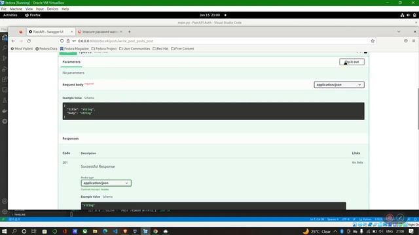Image resolution: width=419 pixels, height=235 pixels.
Task: Open the Firefox extensions icon
Action: [406, 41]
